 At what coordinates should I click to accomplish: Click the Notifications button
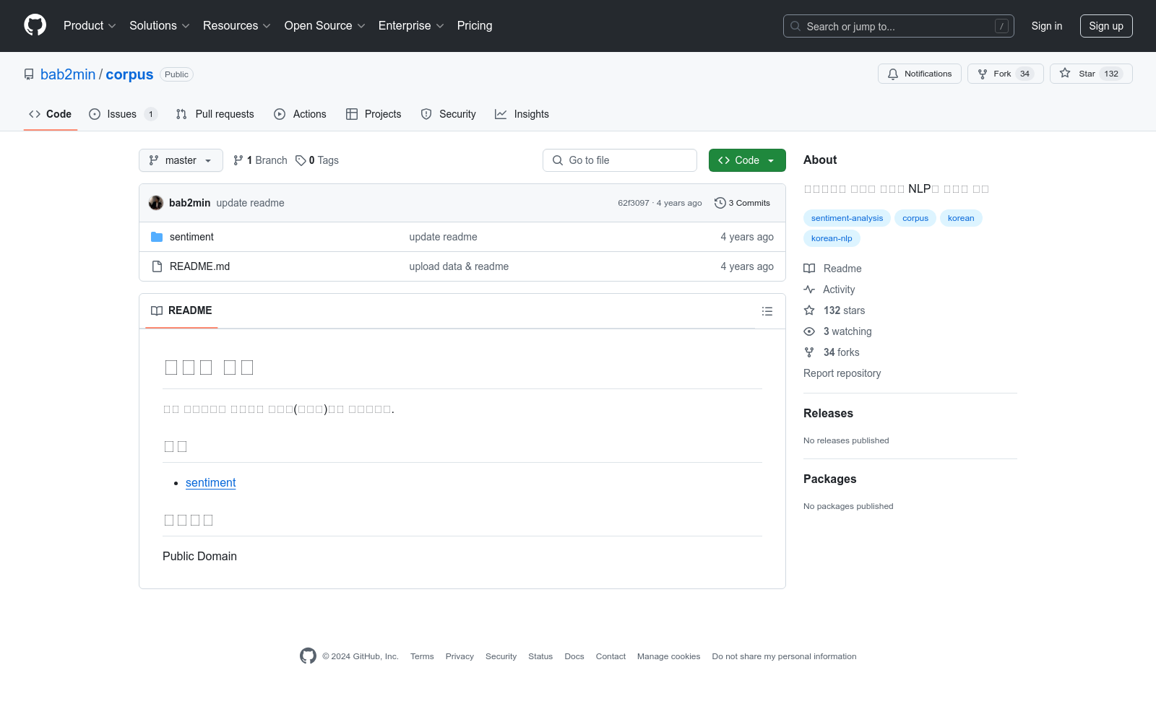tap(920, 74)
